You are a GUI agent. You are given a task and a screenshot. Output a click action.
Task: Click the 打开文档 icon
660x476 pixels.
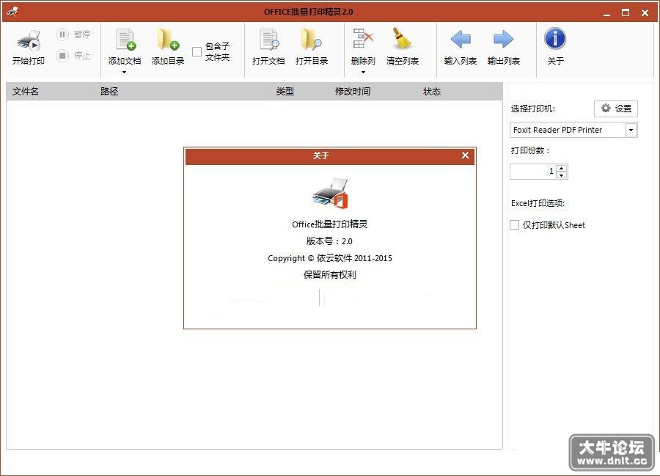pyautogui.click(x=268, y=40)
